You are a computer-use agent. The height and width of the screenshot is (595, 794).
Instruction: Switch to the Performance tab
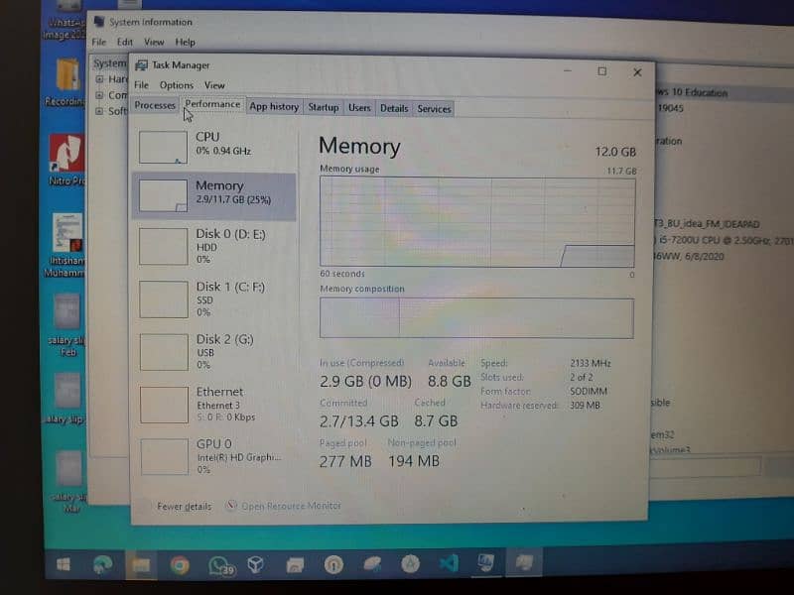[x=212, y=104]
